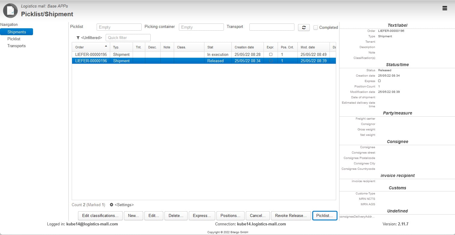Viewport: 455px width, 235px height.
Task: Open the Transports navigation item
Action: pyautogui.click(x=17, y=46)
